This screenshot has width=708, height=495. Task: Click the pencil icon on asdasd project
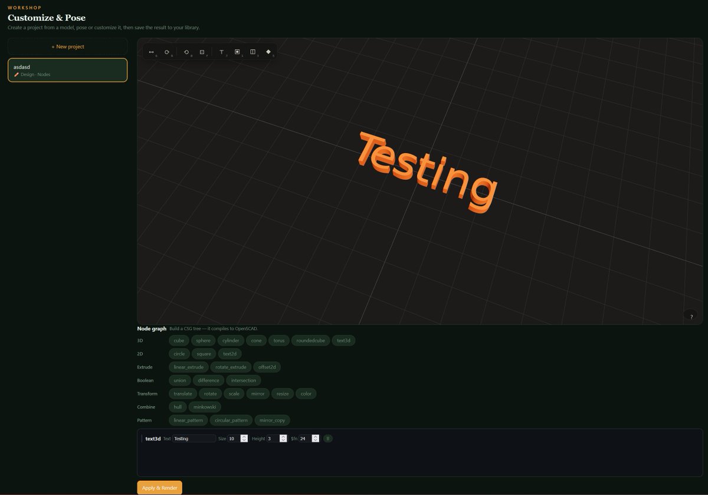pos(17,75)
